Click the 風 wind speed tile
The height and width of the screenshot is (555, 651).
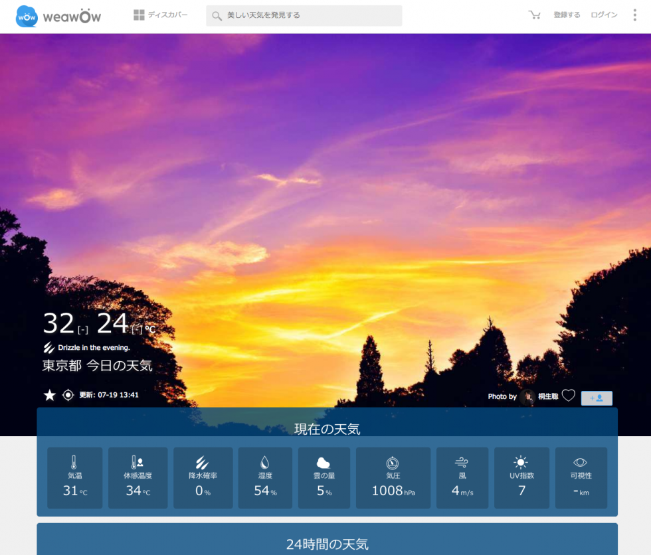462,477
